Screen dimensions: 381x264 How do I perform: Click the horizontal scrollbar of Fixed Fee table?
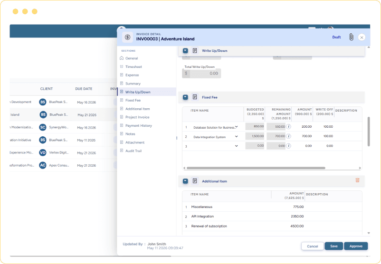click(x=256, y=168)
